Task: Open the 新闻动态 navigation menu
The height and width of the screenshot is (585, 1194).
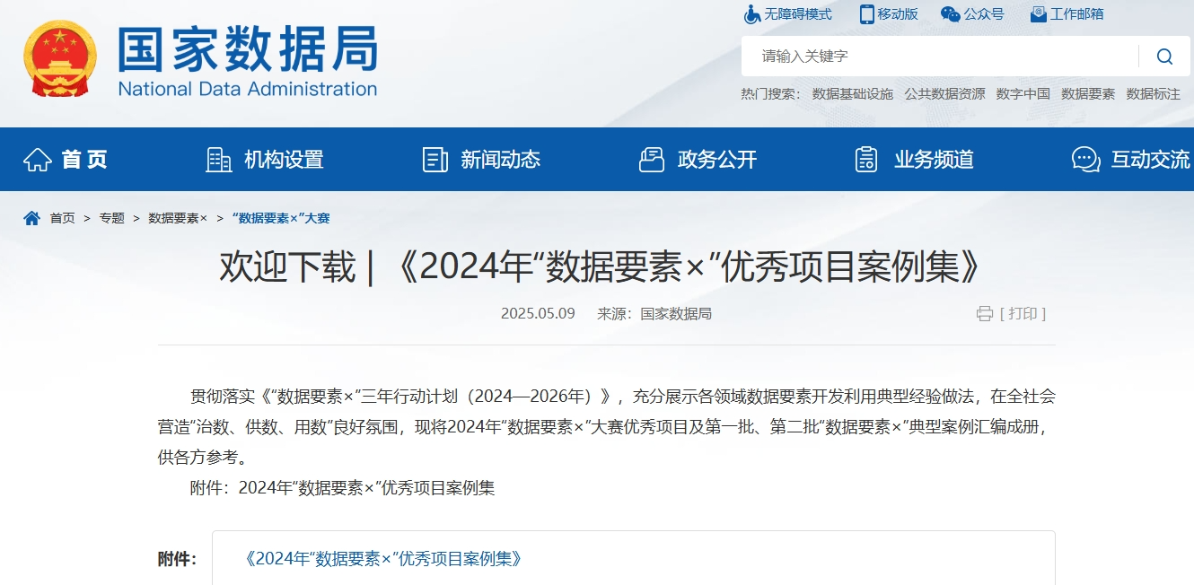Action: pos(501,160)
